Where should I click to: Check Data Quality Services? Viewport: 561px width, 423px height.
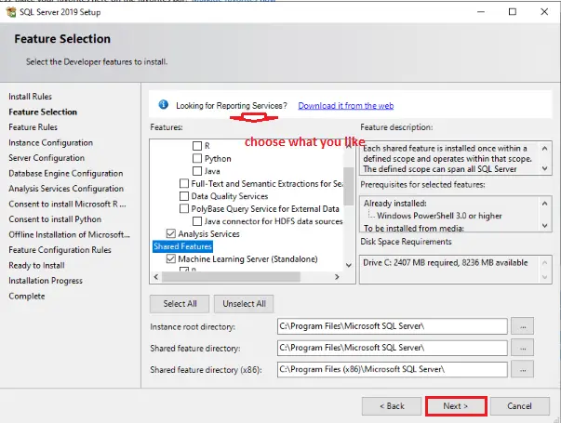[x=184, y=196]
